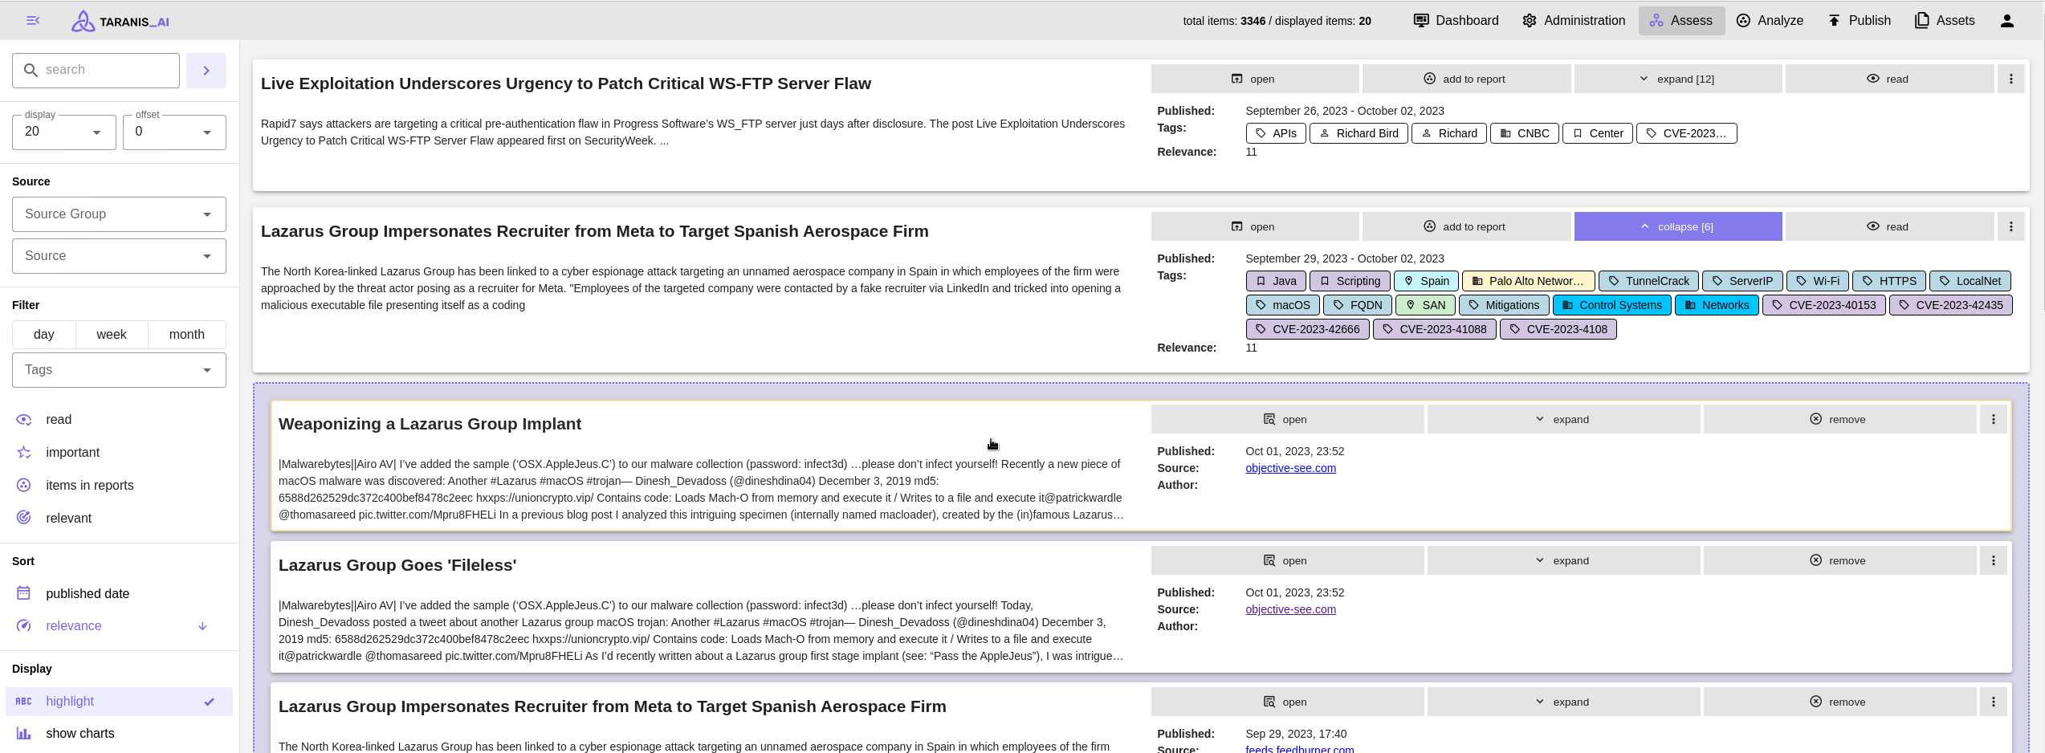Reverse relevance sort direction arrow

202,626
